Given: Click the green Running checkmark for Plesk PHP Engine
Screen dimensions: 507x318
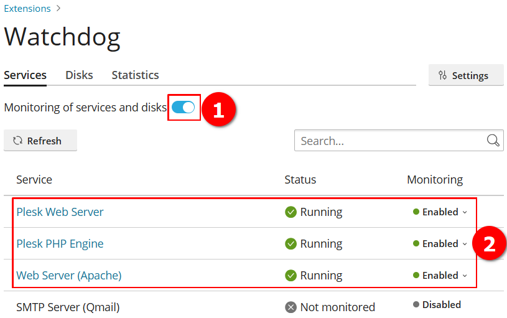Looking at the screenshot, I should point(291,244).
